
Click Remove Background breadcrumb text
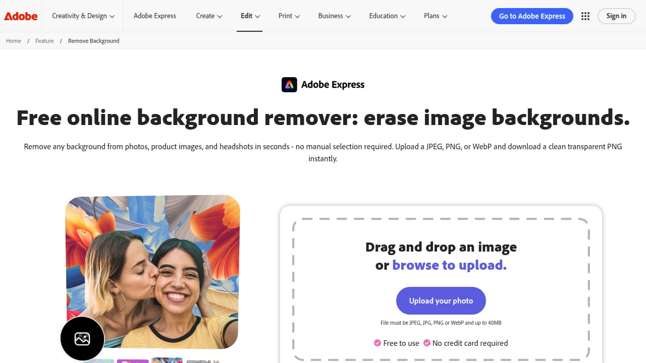coord(94,41)
